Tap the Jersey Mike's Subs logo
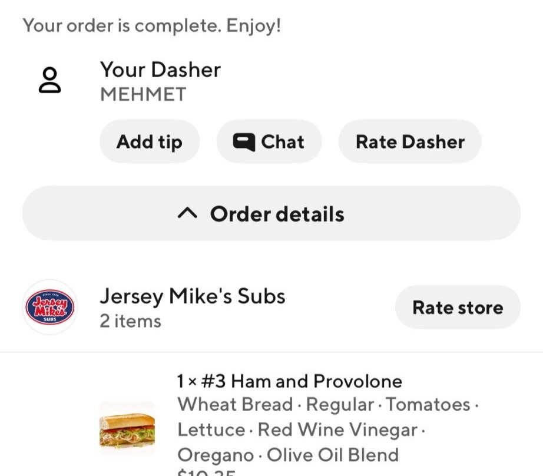The image size is (543, 476). click(49, 307)
